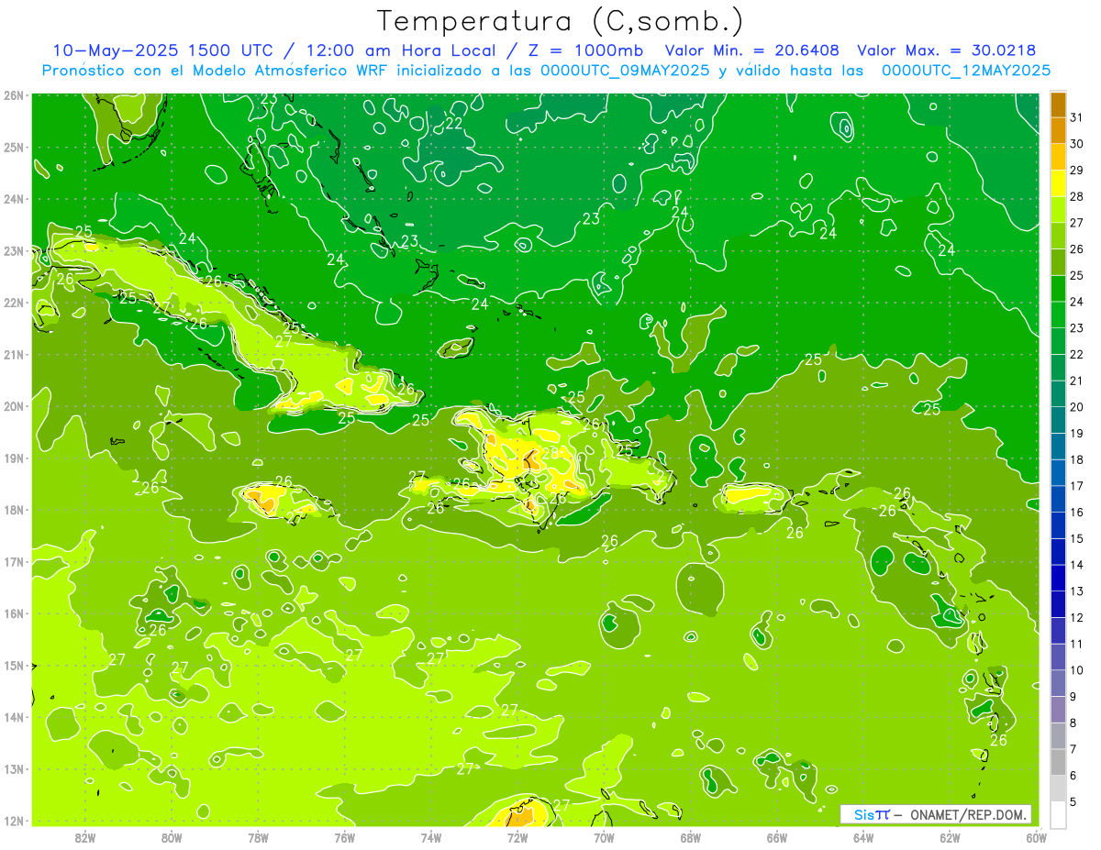
Task: Click the 82W longitude axis label
Action: [x=85, y=837]
